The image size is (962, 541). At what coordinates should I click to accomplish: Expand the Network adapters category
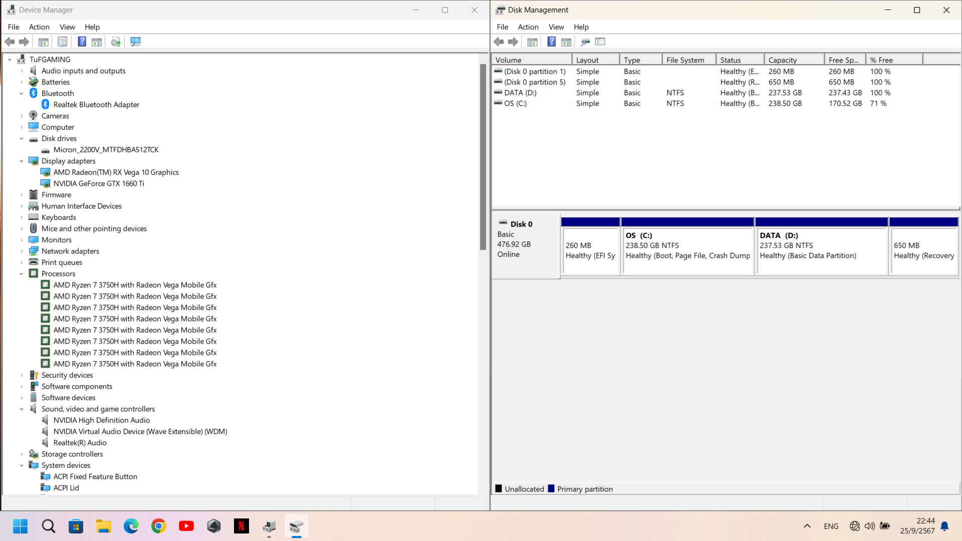(22, 251)
